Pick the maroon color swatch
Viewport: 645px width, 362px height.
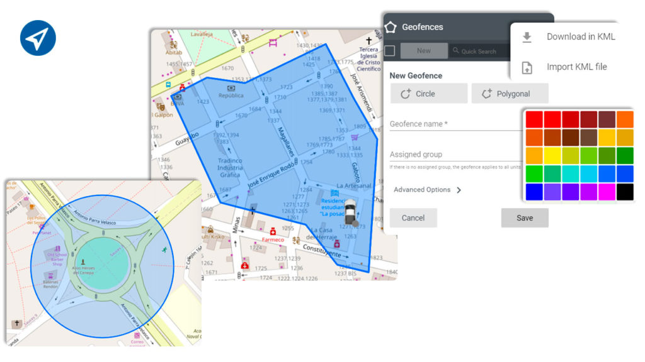[x=607, y=119]
